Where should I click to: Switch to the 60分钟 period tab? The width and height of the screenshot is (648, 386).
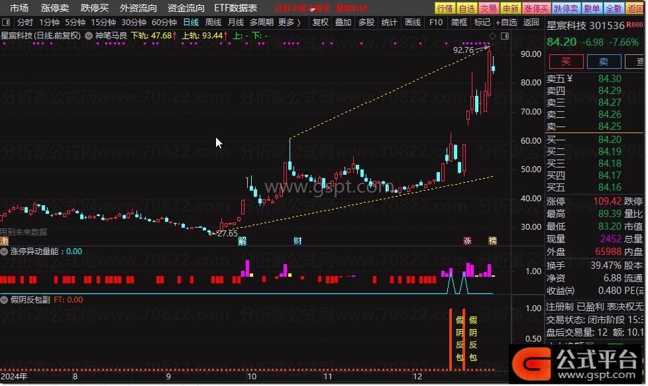pos(164,23)
